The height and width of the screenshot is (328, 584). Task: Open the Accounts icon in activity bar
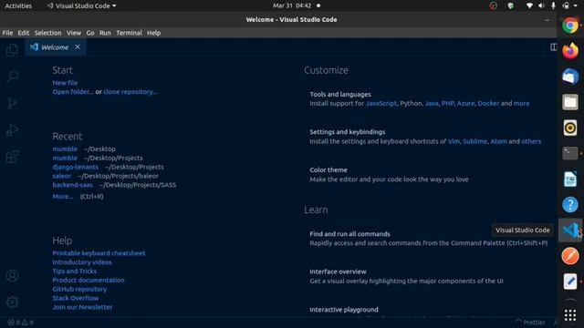point(12,276)
